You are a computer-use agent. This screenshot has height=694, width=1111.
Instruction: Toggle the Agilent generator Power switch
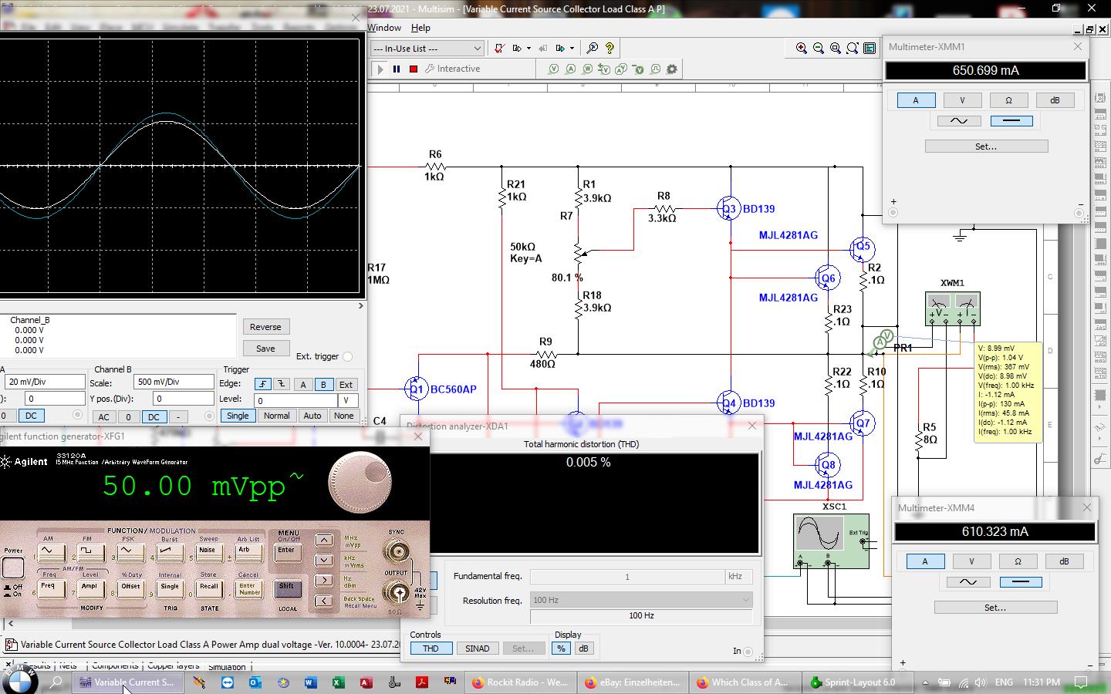(13, 568)
